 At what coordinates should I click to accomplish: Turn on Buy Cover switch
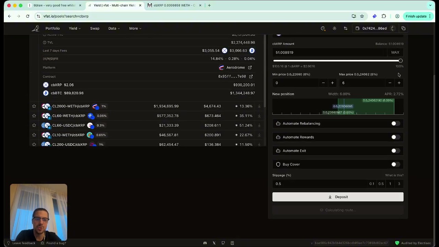click(x=395, y=164)
